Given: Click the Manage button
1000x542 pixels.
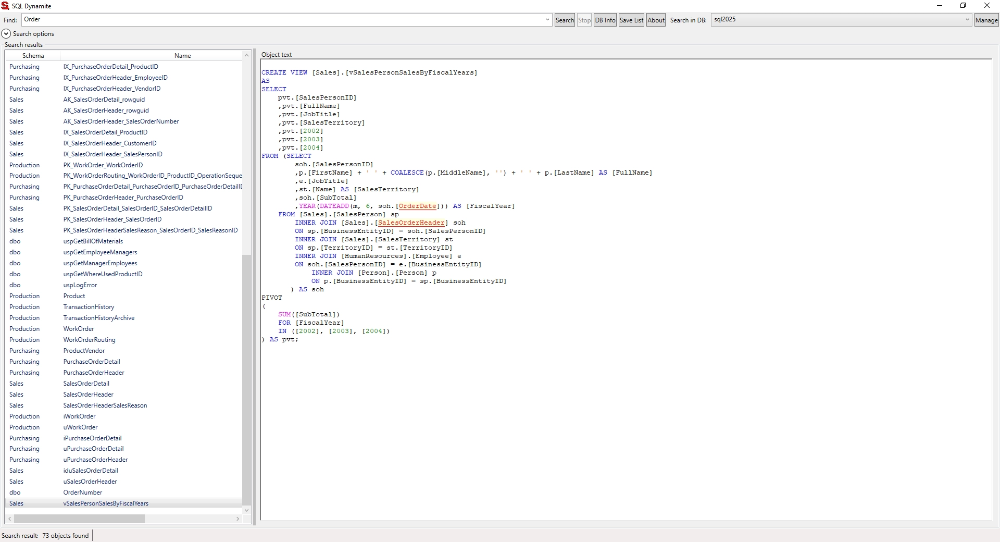Looking at the screenshot, I should (986, 20).
